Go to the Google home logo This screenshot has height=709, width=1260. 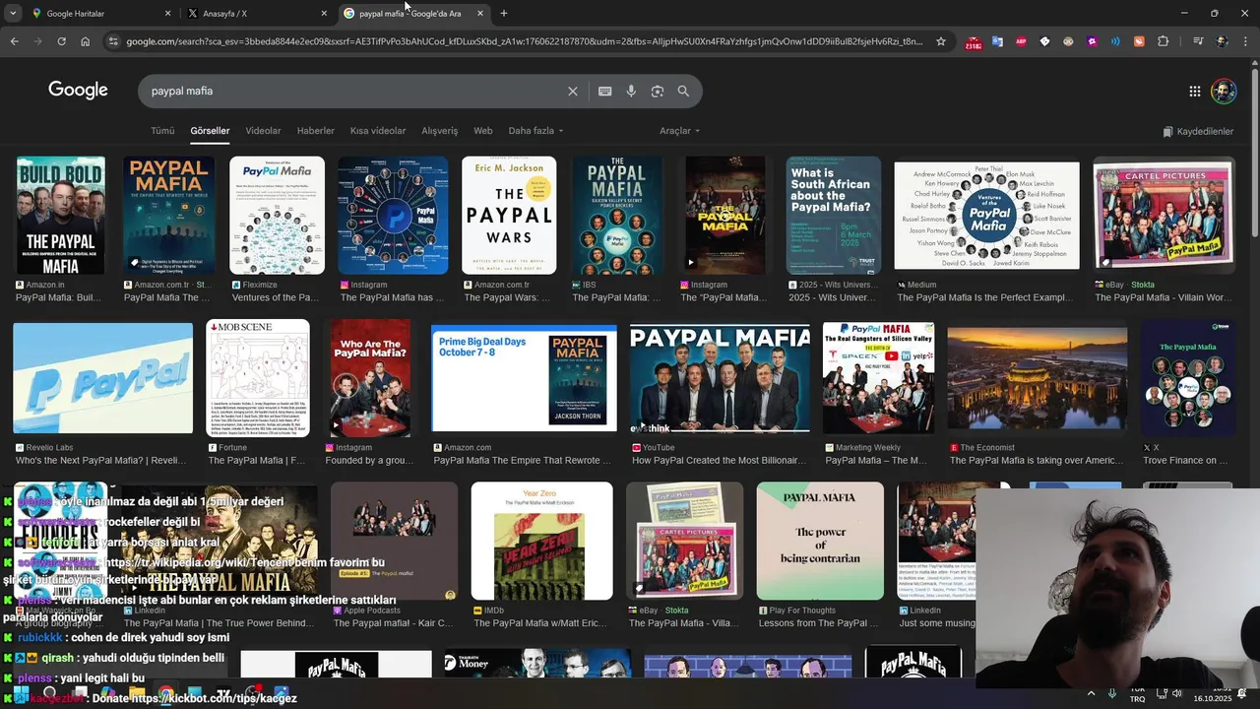coord(78,91)
